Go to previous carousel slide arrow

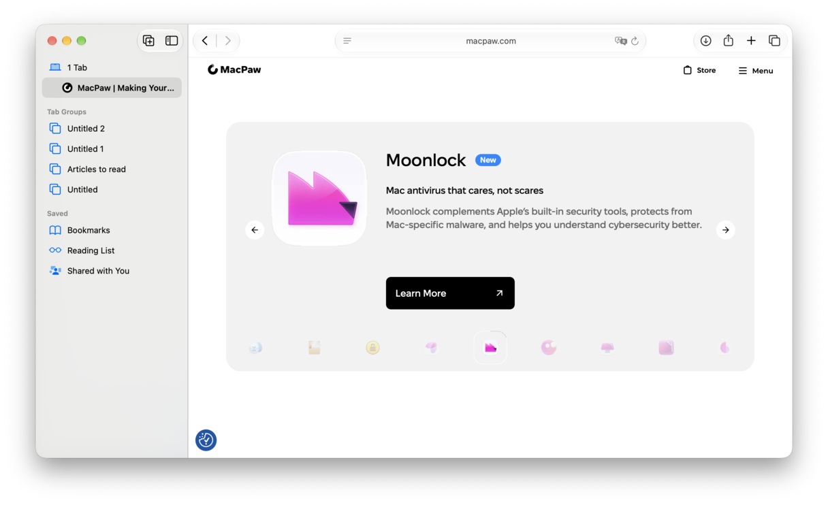click(x=255, y=230)
